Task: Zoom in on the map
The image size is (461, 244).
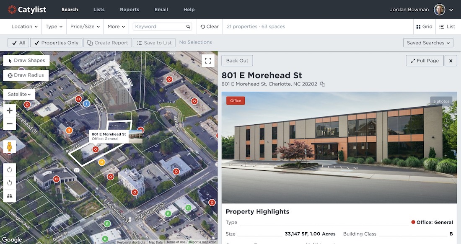Action: click(x=9, y=110)
